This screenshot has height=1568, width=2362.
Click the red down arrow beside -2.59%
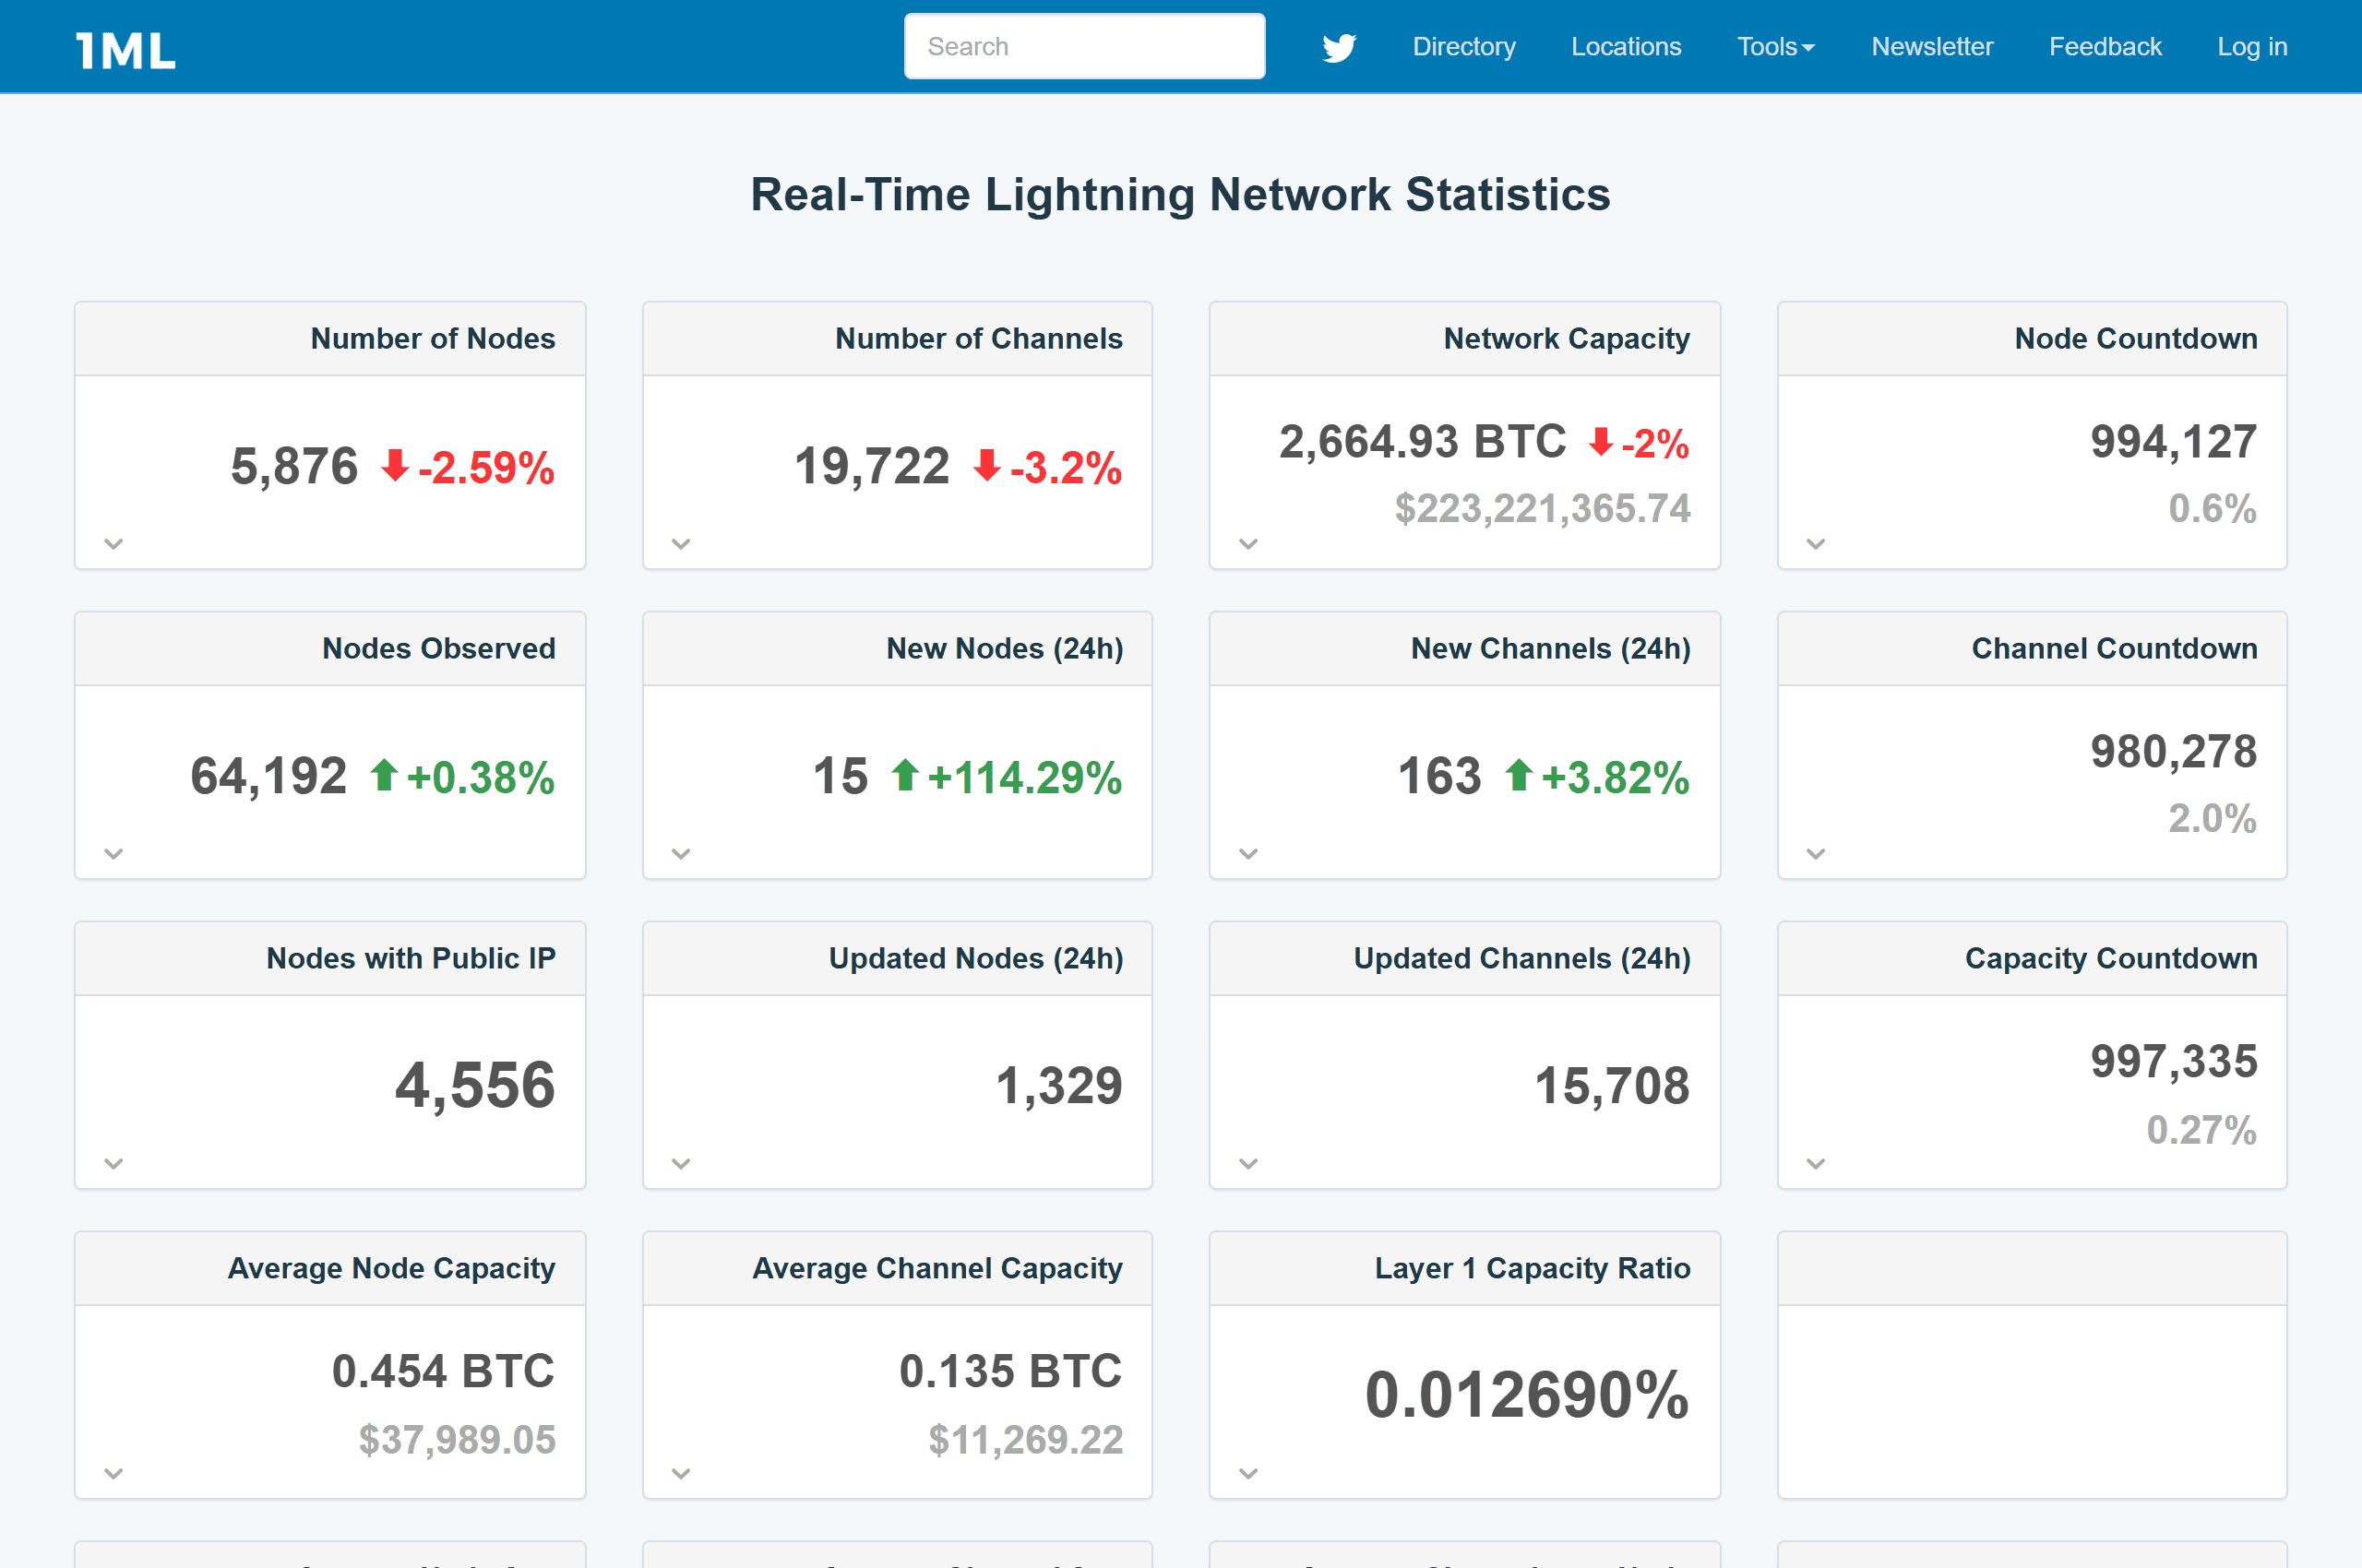395,465
